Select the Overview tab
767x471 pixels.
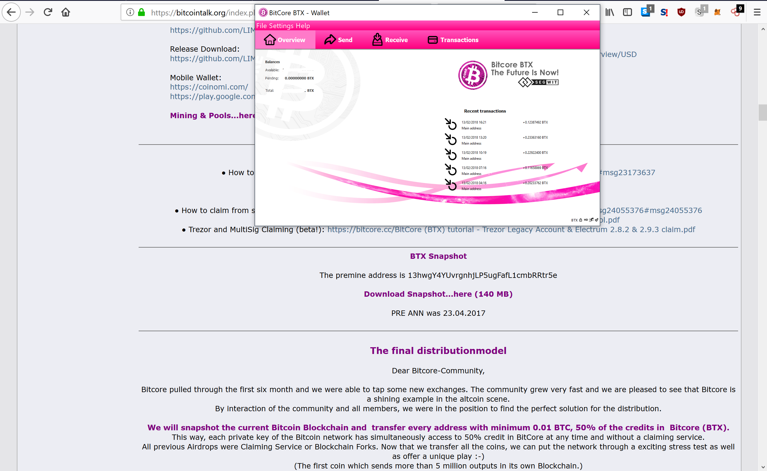285,40
